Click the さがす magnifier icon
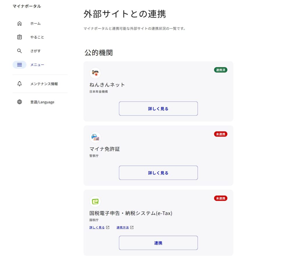Image resolution: width=298 pixels, height=257 pixels. [x=19, y=51]
